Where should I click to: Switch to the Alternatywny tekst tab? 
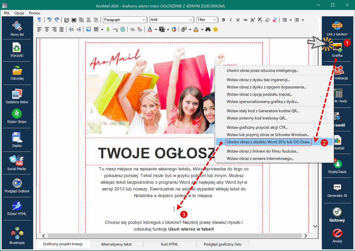(x=116, y=244)
